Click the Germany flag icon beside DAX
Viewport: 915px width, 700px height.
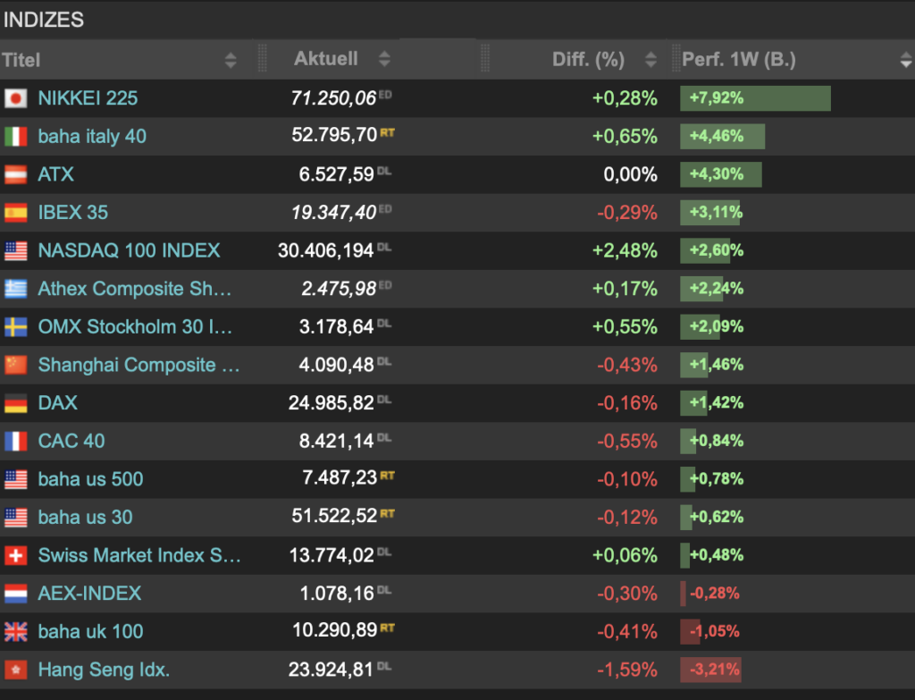click(x=16, y=403)
